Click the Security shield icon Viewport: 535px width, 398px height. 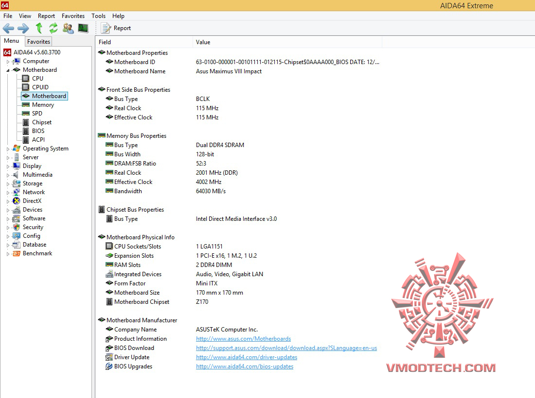tap(17, 227)
